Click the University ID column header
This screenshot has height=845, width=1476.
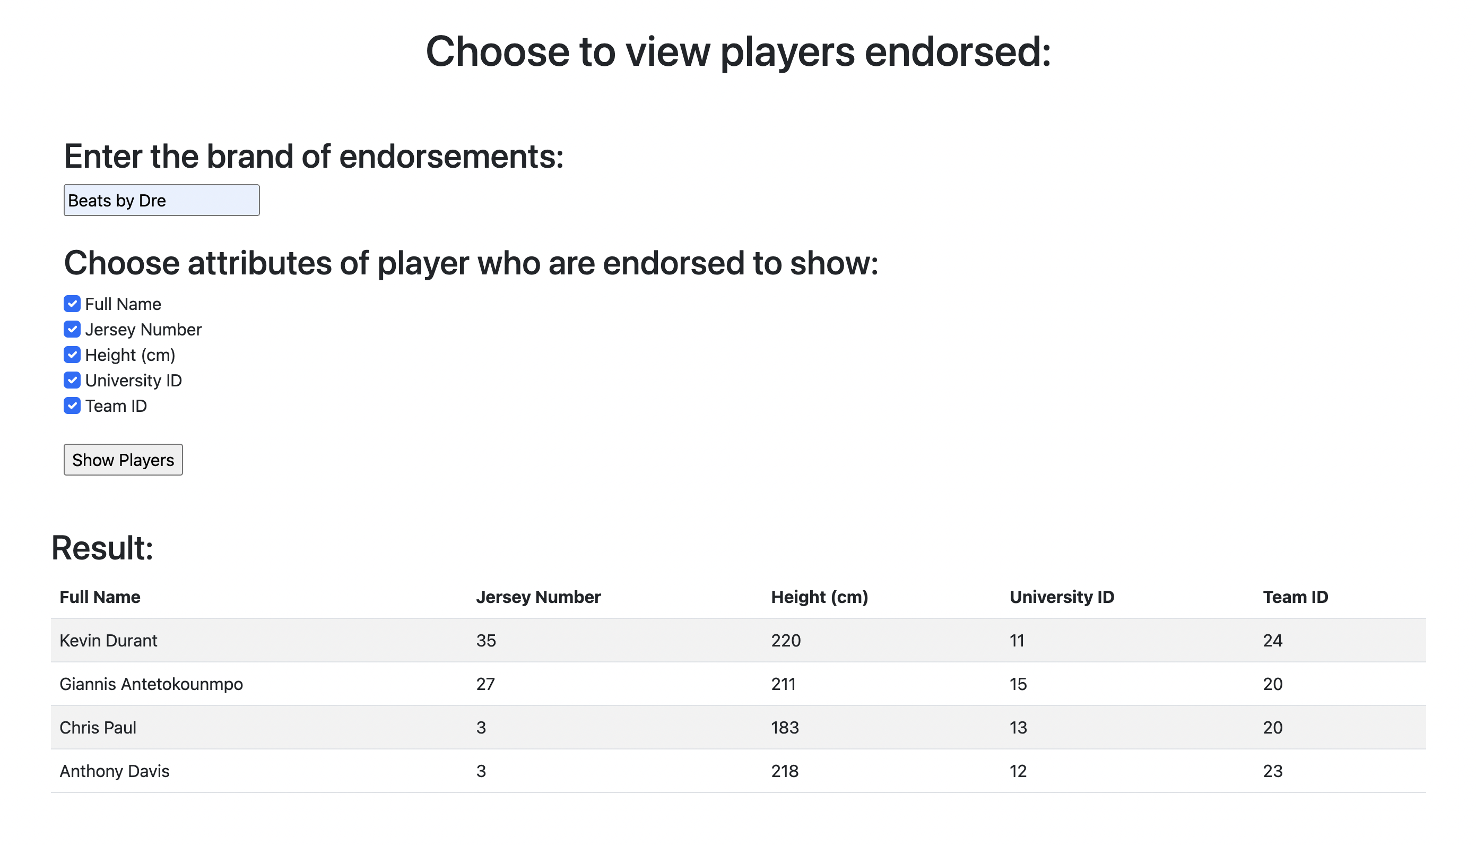pos(1061,597)
